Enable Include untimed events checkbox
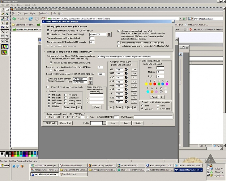 [119, 42]
